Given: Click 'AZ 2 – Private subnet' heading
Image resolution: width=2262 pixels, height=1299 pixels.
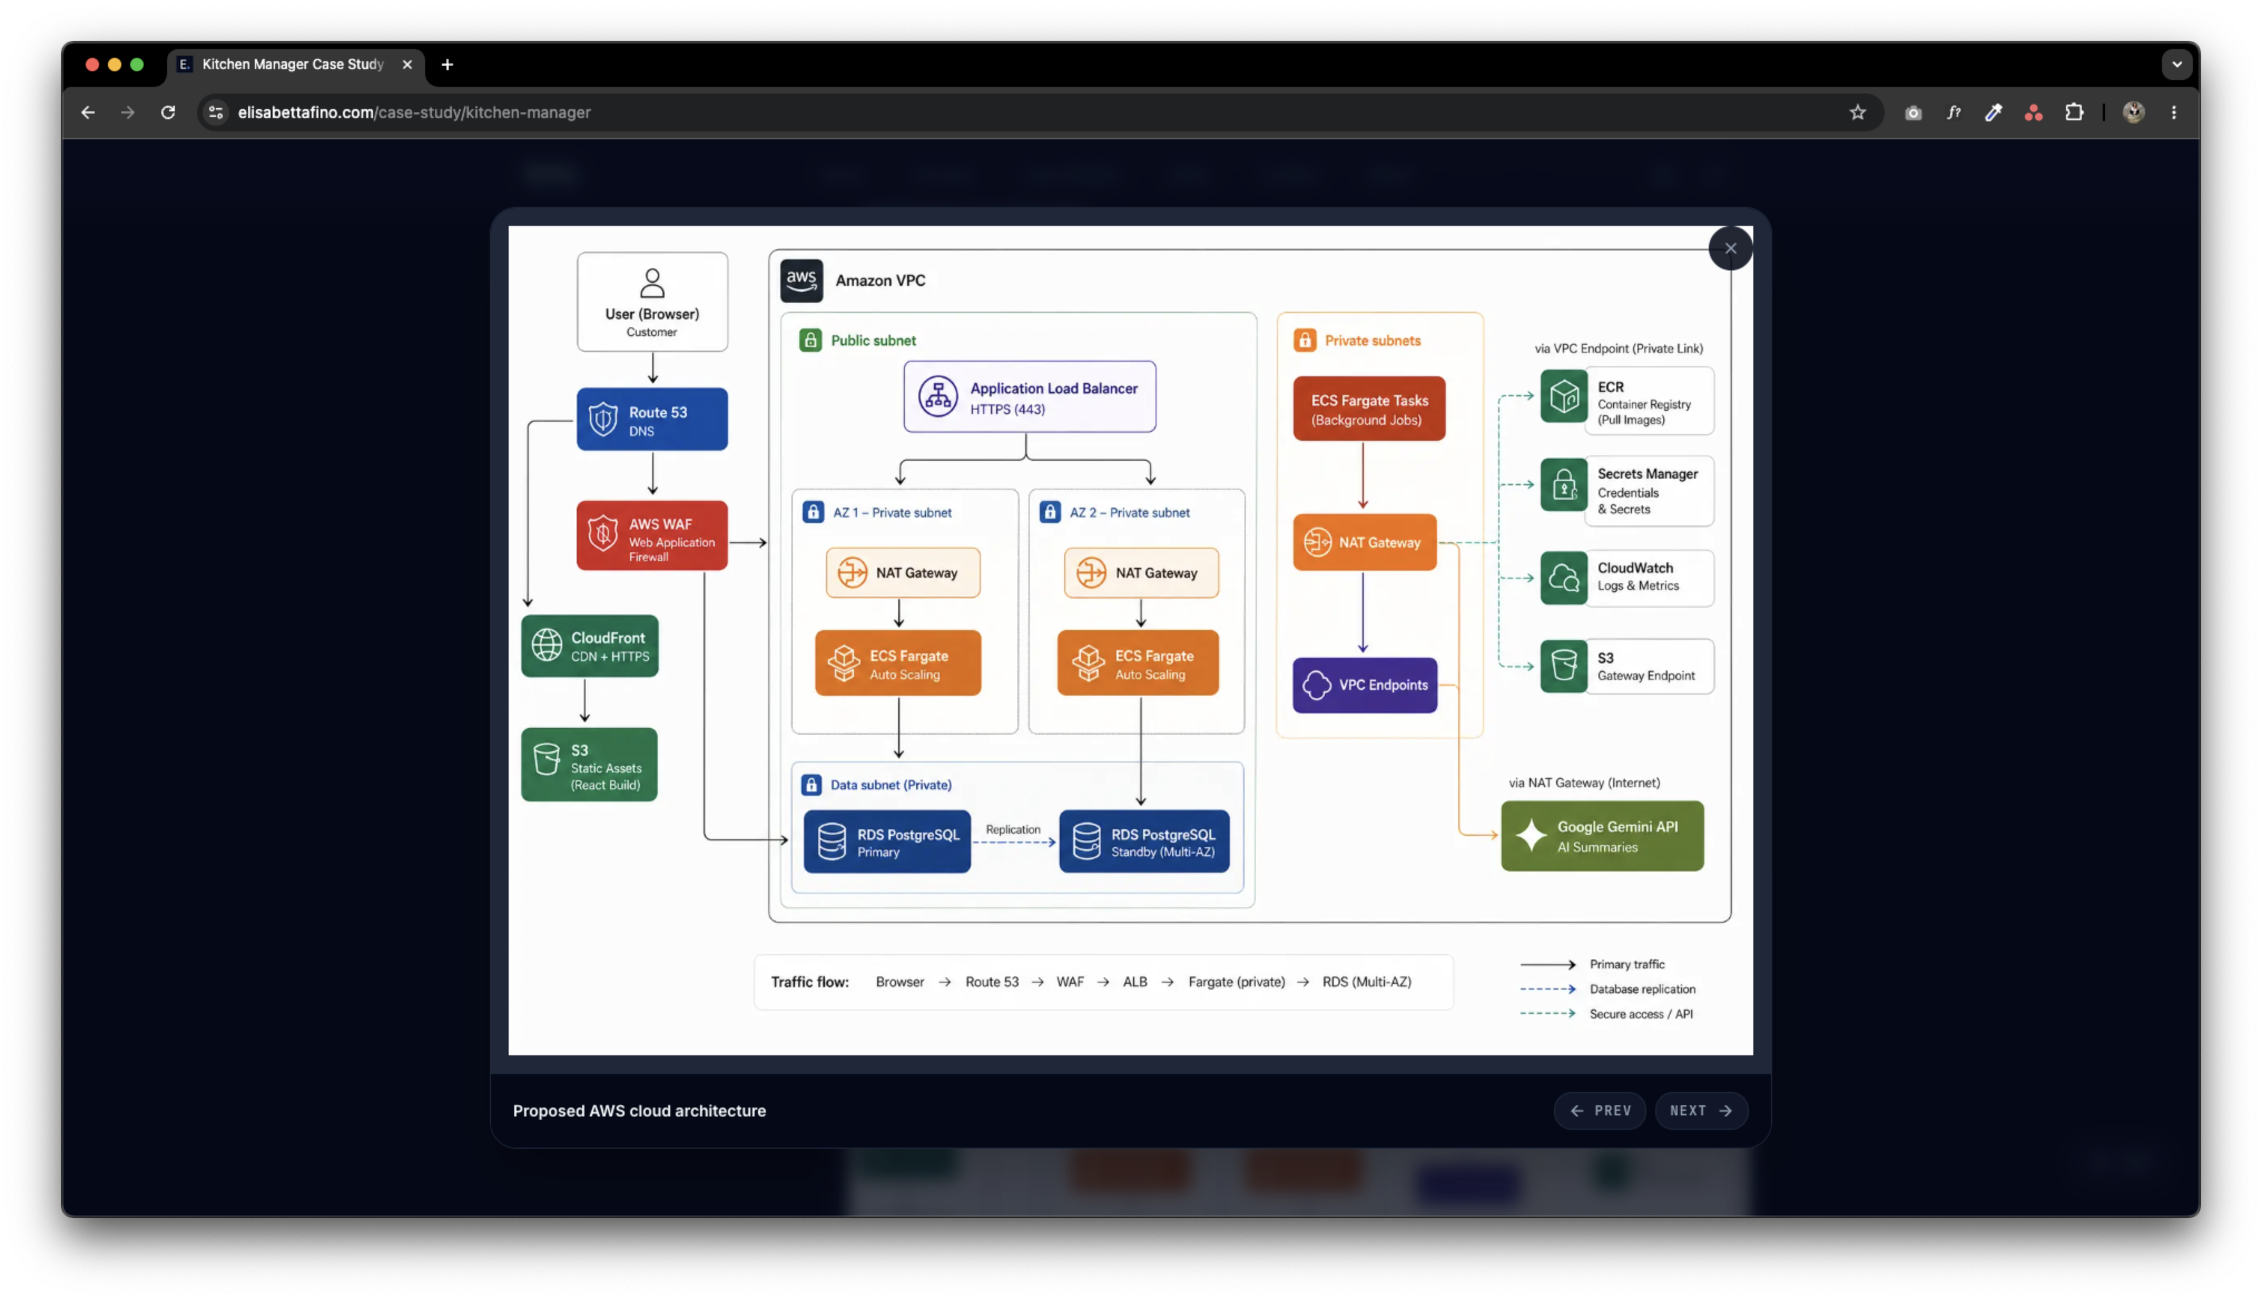Looking at the screenshot, I should click(x=1129, y=512).
